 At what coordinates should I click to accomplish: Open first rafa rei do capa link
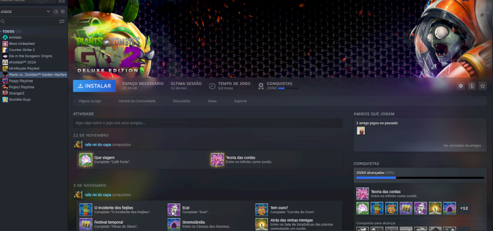(x=98, y=145)
